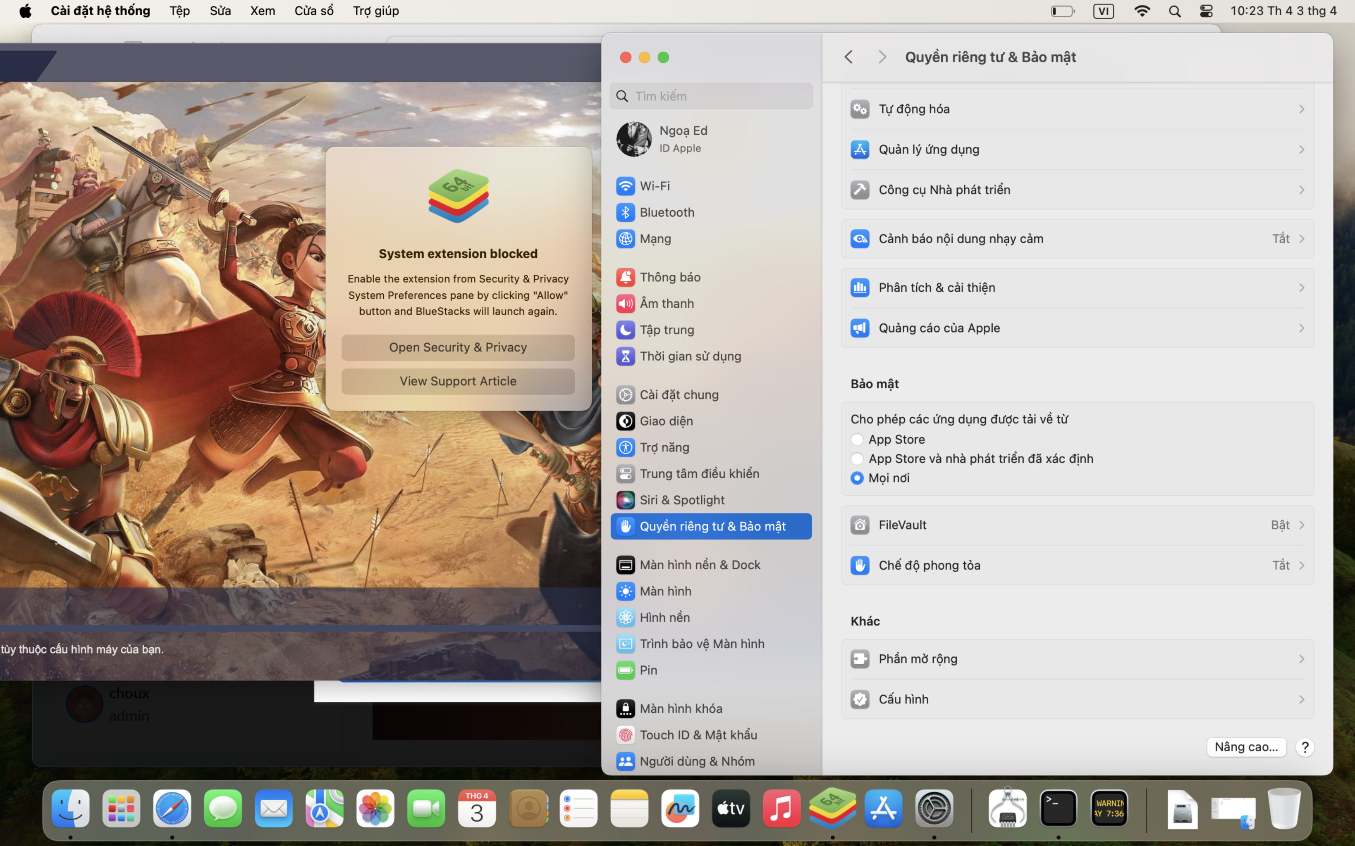Click the Tìm kiếm search field
The image size is (1355, 846).
711,96
